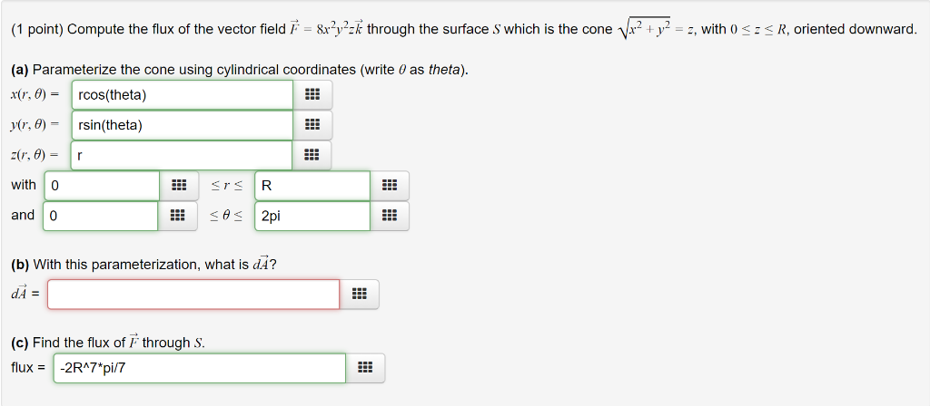Focus the theta lower bound field with 0
Viewport: 930px width, 406px height.
pos(101,216)
